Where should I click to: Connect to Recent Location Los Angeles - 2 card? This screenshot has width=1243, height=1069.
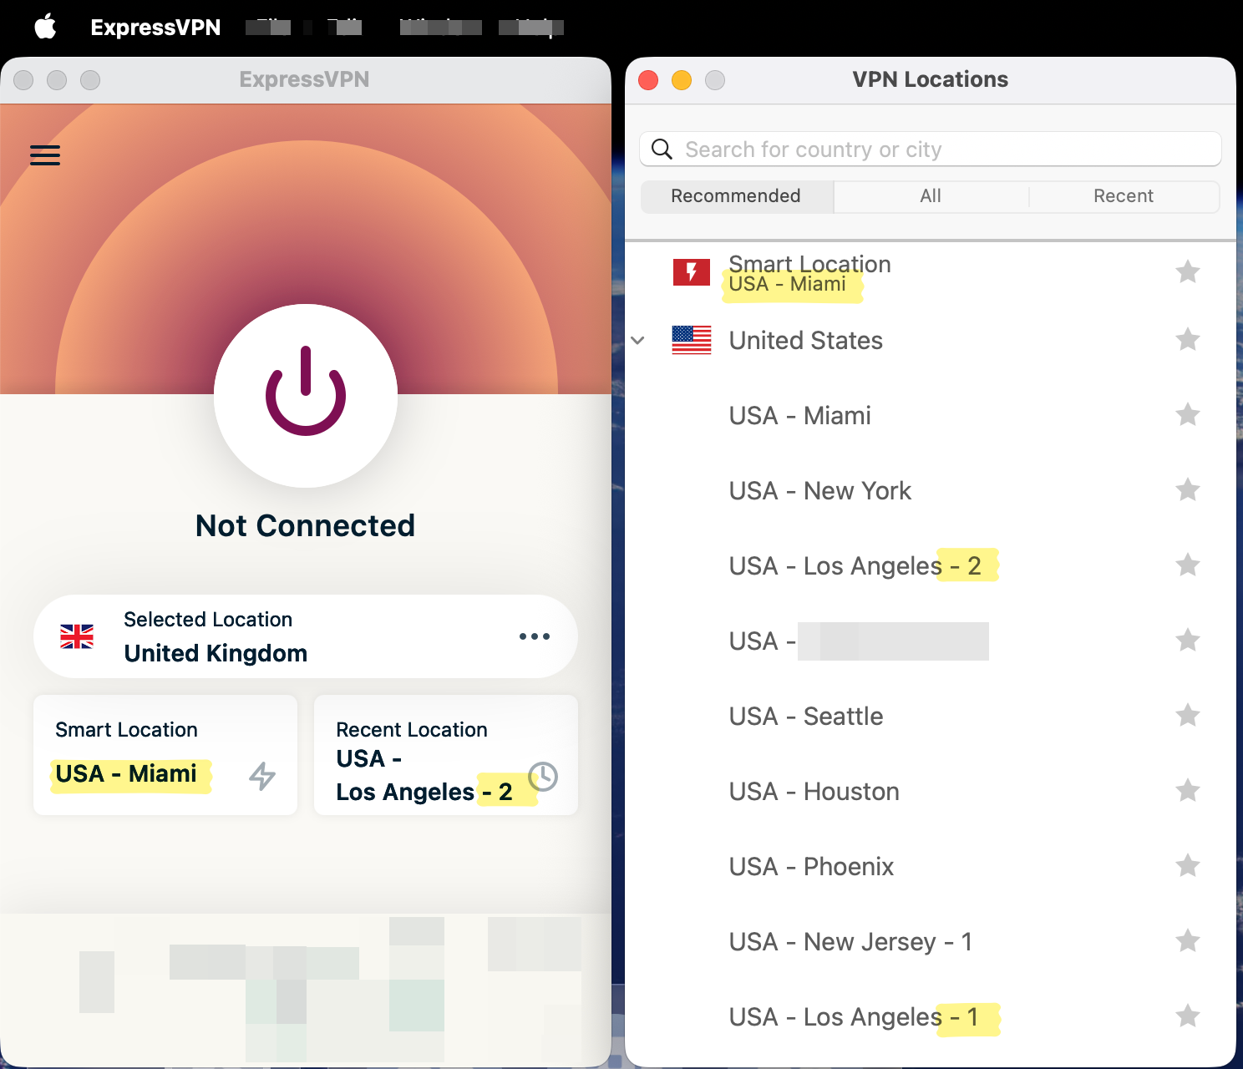446,755
